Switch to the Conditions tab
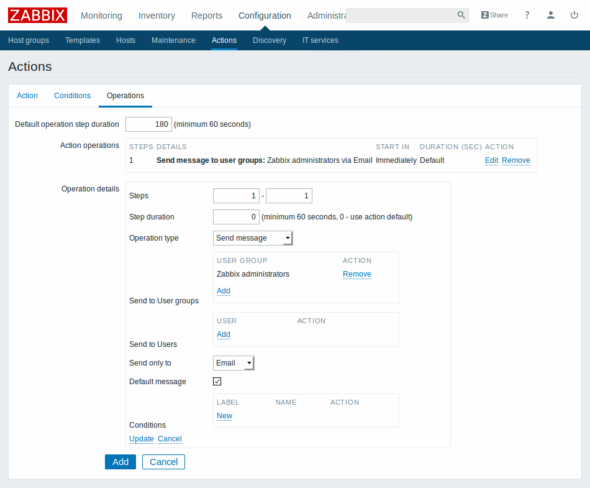Screen dimensions: 590x488 click(x=72, y=96)
